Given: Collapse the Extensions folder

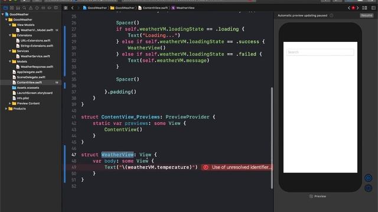Looking at the screenshot, I should click(10, 35).
